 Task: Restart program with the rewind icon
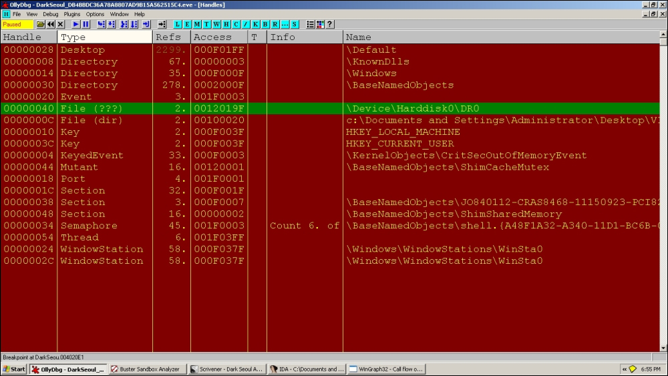(x=51, y=24)
